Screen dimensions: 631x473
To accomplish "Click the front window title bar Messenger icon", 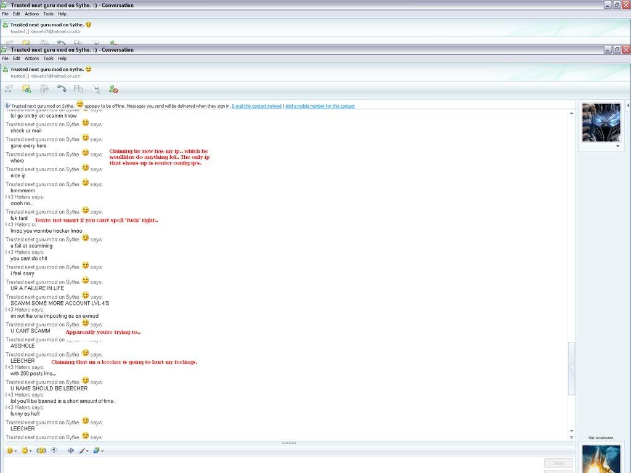I will pos(4,49).
